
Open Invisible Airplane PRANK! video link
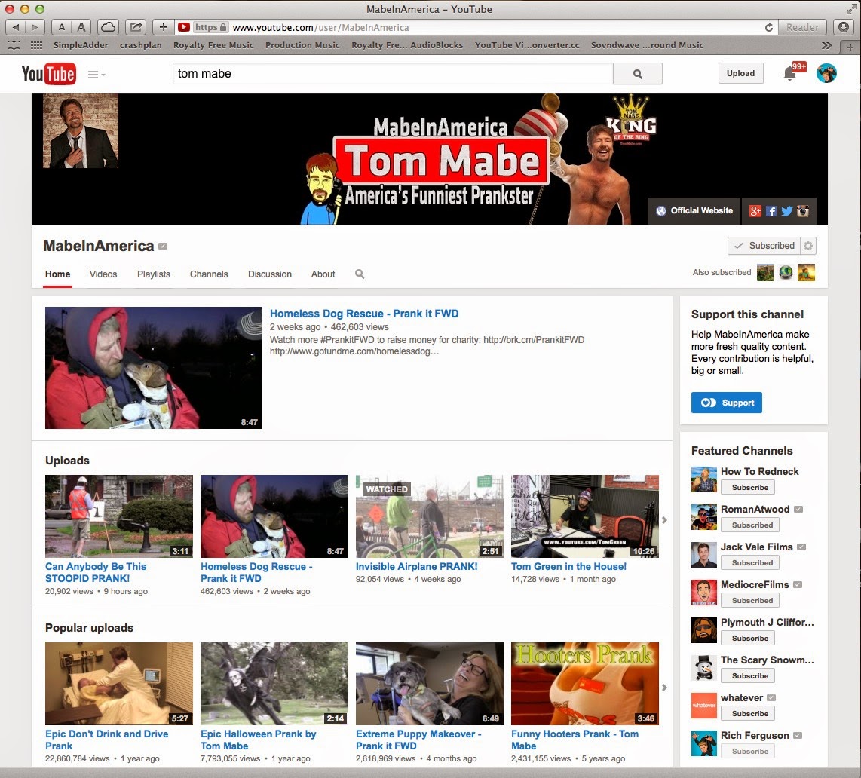point(416,567)
